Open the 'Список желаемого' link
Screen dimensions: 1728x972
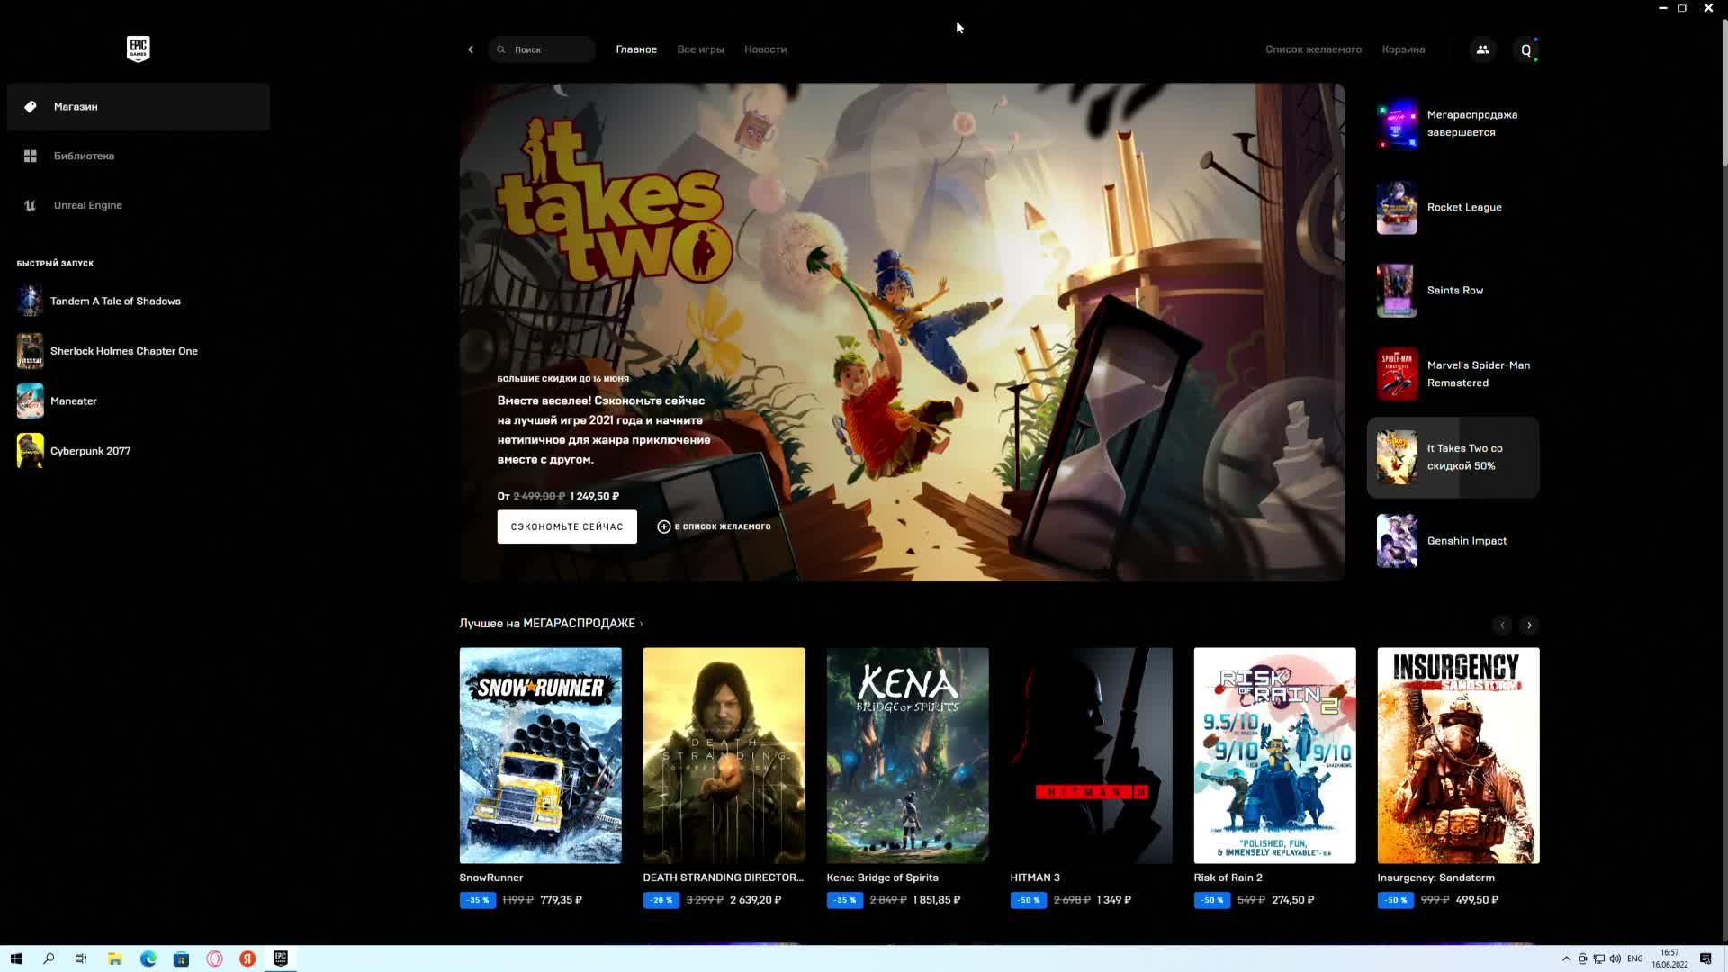1313,49
